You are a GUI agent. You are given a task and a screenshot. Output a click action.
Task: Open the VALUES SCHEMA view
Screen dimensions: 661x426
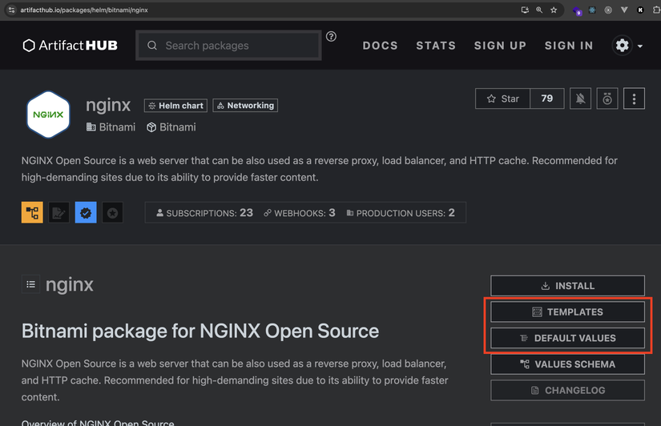[567, 364]
